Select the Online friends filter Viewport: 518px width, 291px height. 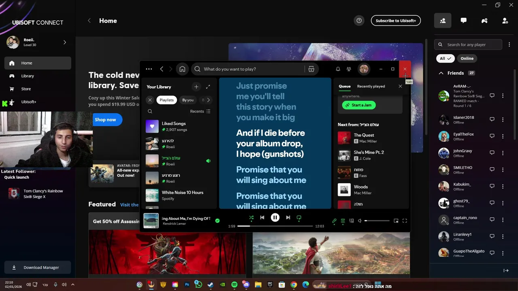[467, 58]
